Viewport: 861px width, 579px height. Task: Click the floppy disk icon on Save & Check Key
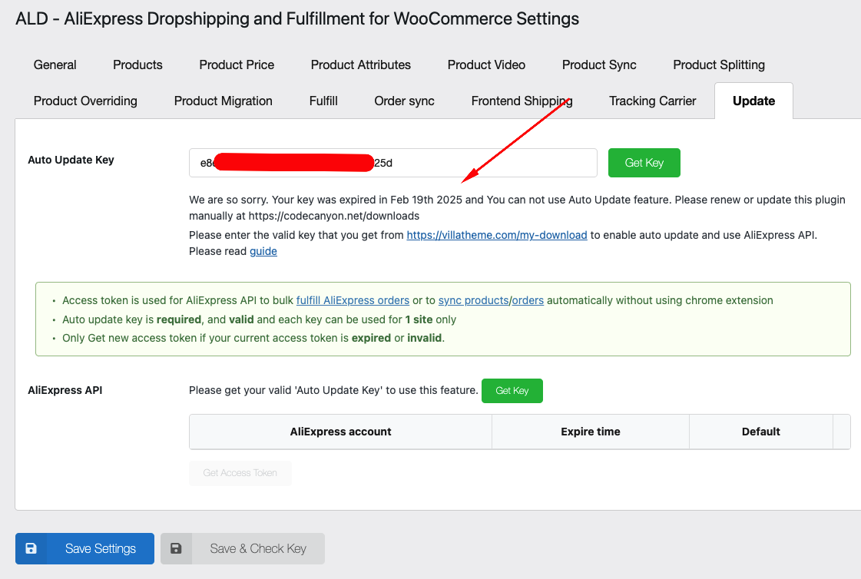pyautogui.click(x=176, y=548)
